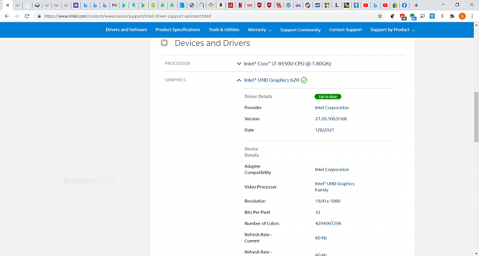Image resolution: width=479 pixels, height=256 pixels.
Task: Go back to the previous page
Action: (x=7, y=16)
